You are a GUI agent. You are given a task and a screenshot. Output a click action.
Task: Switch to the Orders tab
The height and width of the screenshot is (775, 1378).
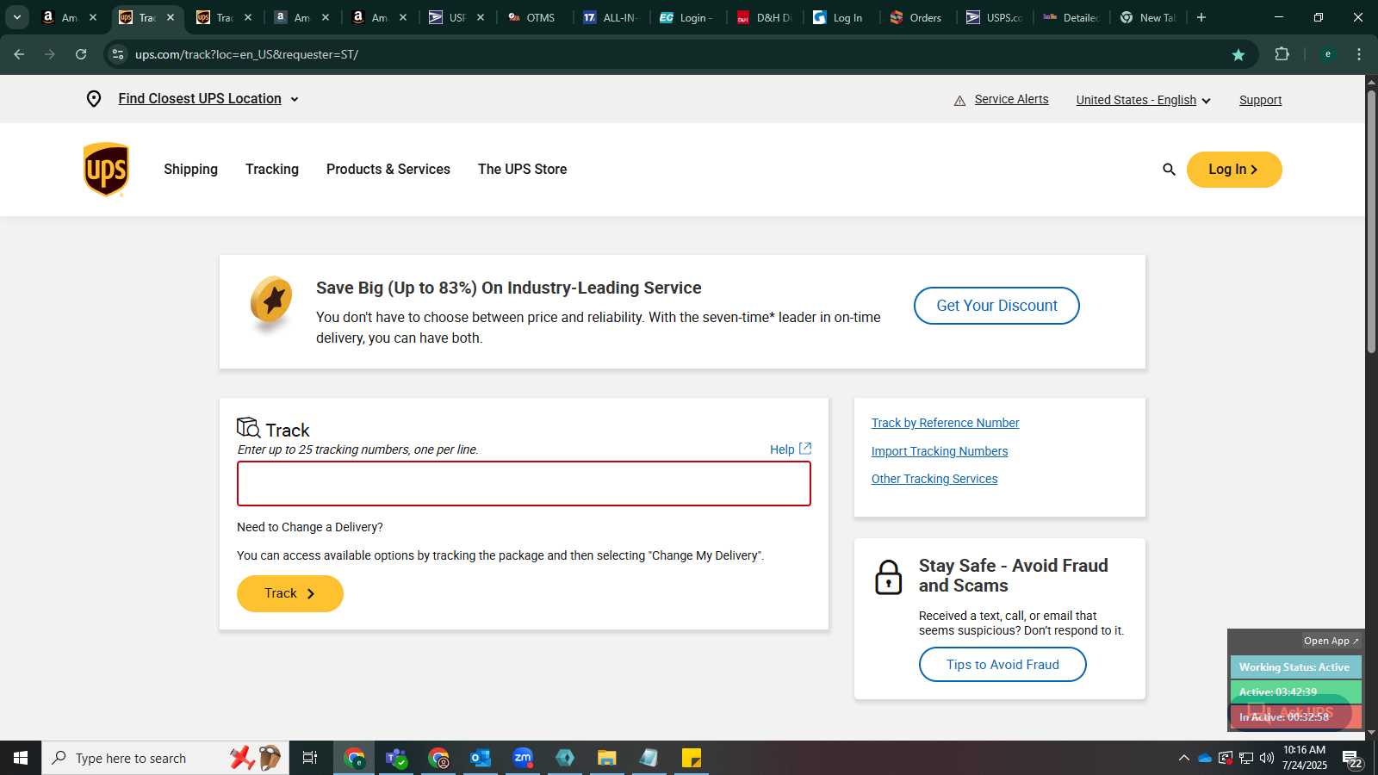point(917,17)
